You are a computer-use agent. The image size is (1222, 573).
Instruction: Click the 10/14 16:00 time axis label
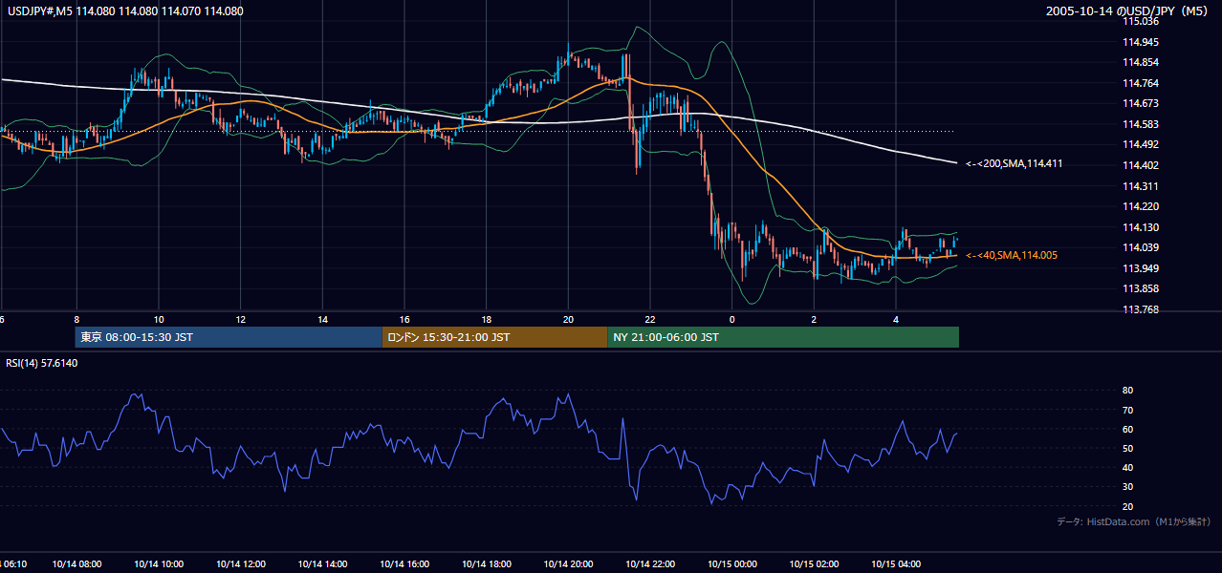point(404,564)
